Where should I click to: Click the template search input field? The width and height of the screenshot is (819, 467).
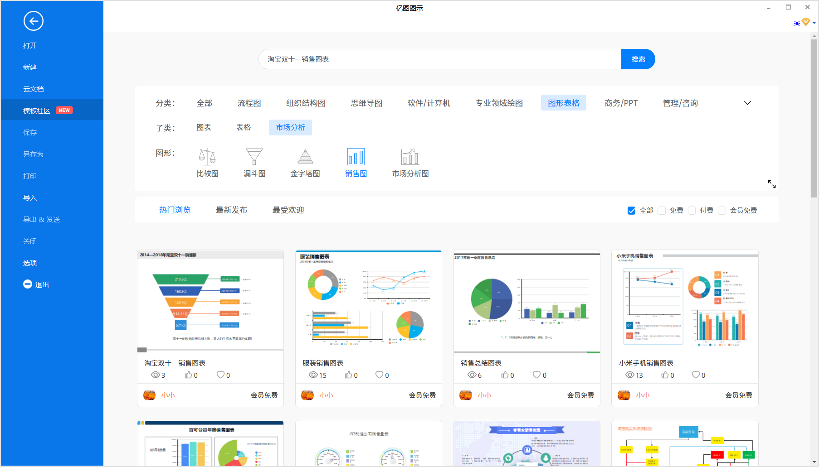[x=440, y=59]
